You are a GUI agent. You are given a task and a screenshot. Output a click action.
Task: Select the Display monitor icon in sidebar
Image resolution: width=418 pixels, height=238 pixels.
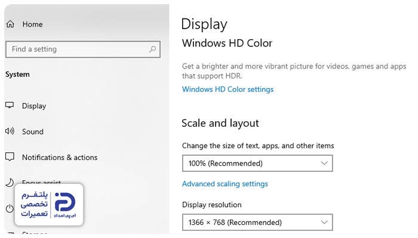tap(10, 105)
